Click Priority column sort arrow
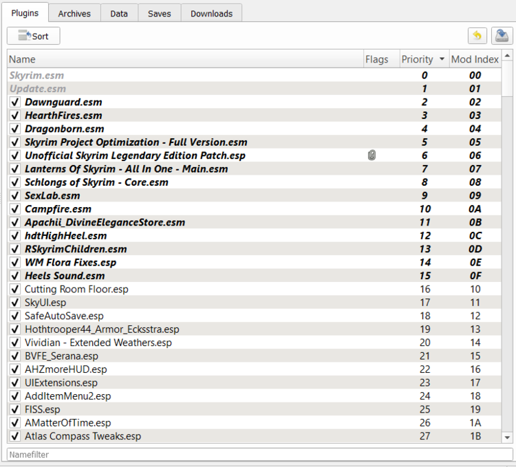The image size is (516, 467). 442,59
